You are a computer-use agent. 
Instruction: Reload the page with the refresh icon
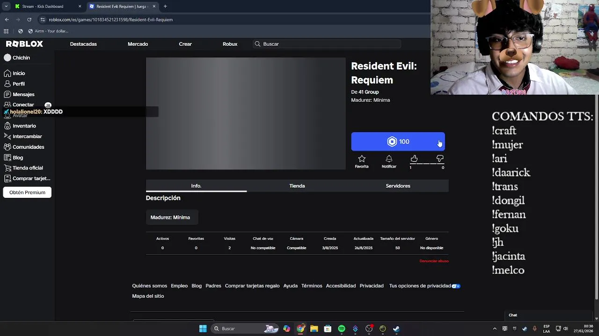tap(29, 20)
